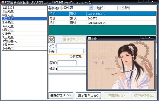Select contact W王先生
The image size is (159, 101).
(x=24, y=37)
